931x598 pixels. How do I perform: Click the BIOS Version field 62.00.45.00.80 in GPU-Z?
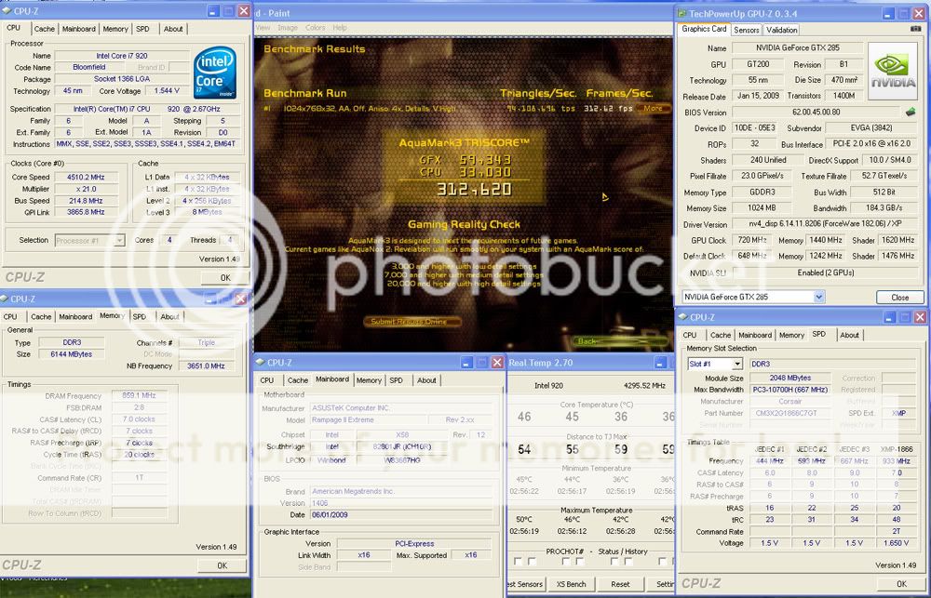click(816, 112)
